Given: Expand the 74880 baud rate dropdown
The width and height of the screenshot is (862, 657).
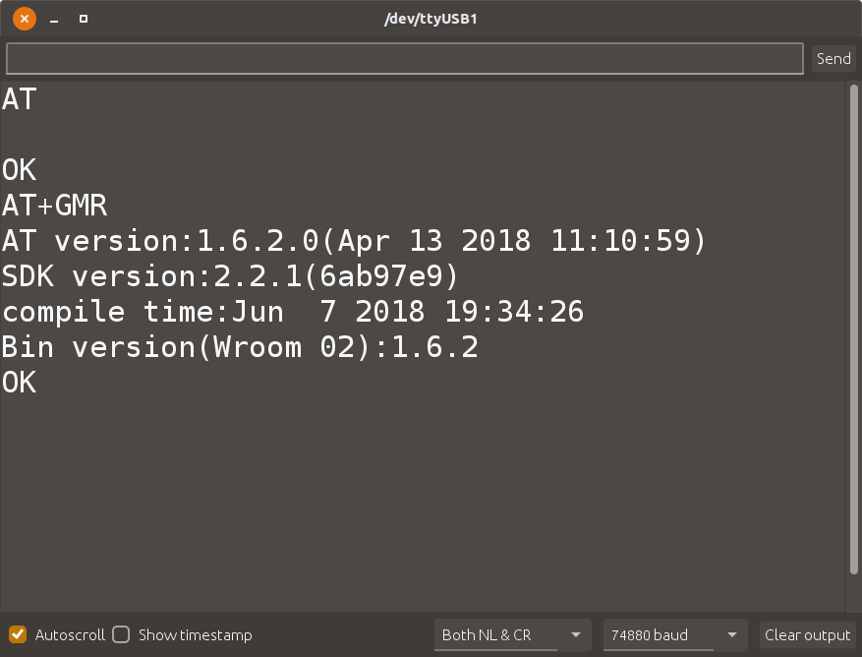Looking at the screenshot, I should (x=674, y=634).
